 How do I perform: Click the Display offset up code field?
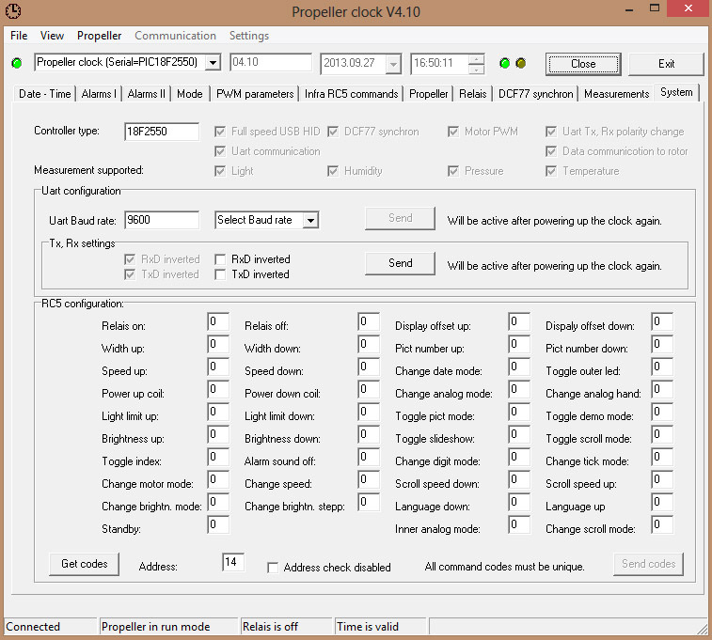pyautogui.click(x=519, y=321)
